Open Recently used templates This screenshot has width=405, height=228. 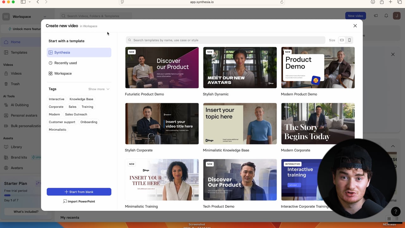click(79, 63)
